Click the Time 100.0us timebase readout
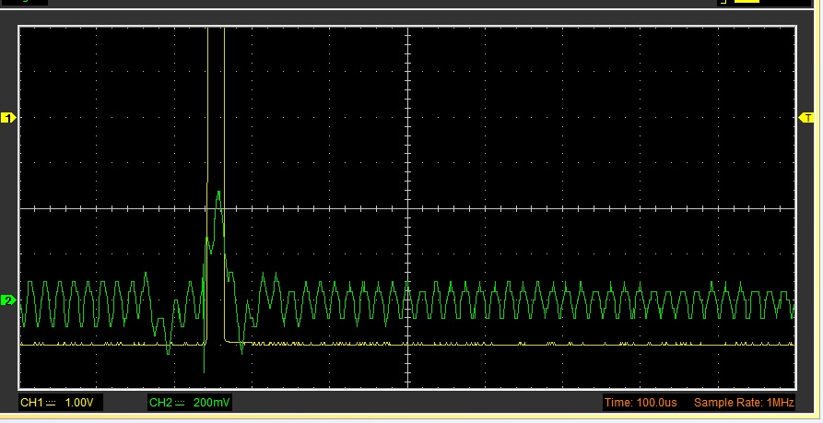The width and height of the screenshot is (823, 423). [641, 403]
